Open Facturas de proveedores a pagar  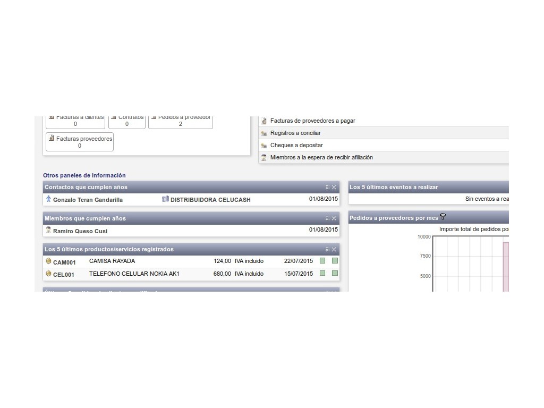tap(312, 121)
